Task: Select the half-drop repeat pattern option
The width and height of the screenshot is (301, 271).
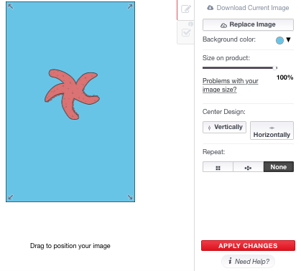Action: [248, 167]
